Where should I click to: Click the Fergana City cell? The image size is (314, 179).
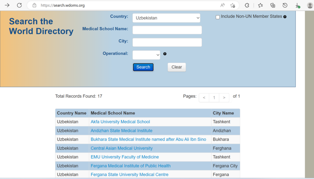225,166
